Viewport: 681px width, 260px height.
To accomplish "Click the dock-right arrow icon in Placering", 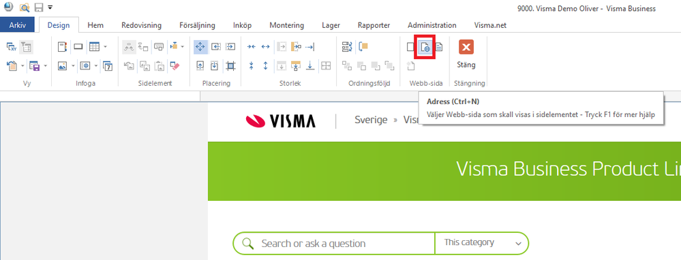I will point(230,46).
